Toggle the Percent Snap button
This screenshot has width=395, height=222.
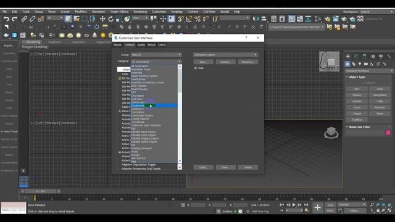[x=197, y=19]
